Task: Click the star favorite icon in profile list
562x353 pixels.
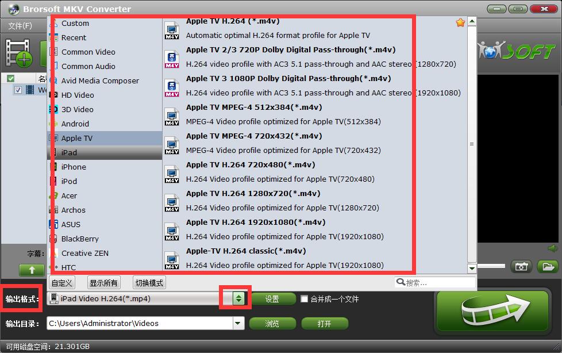Action: (460, 22)
